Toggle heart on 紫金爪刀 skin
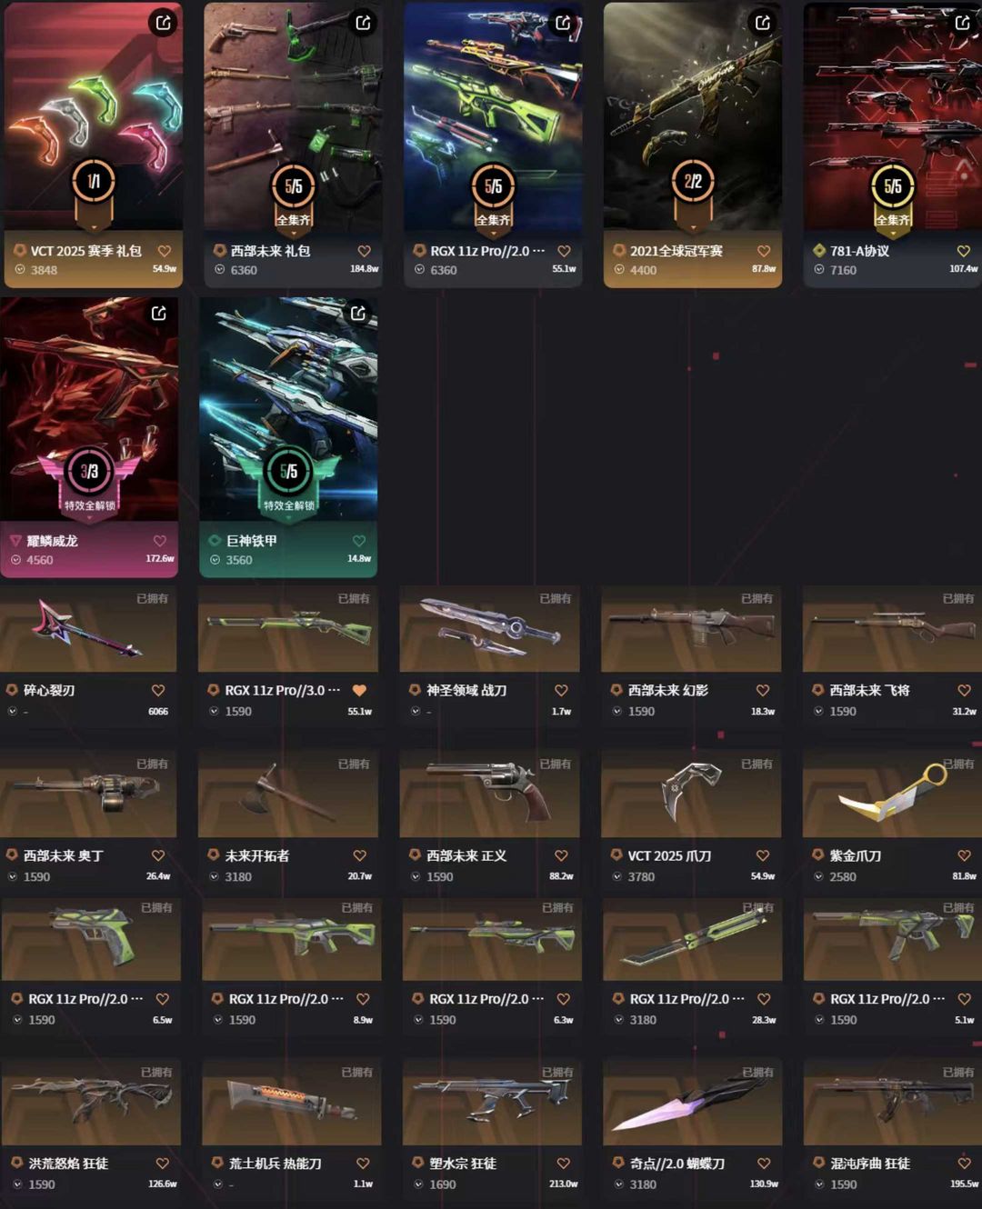The height and width of the screenshot is (1209, 982). tap(964, 855)
